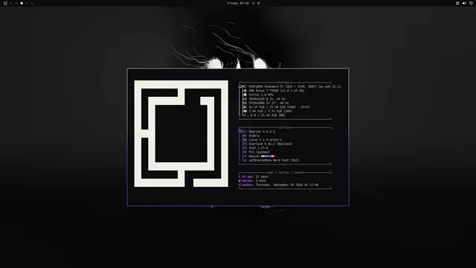Click the 'Uptime' label

[x=248, y=181]
